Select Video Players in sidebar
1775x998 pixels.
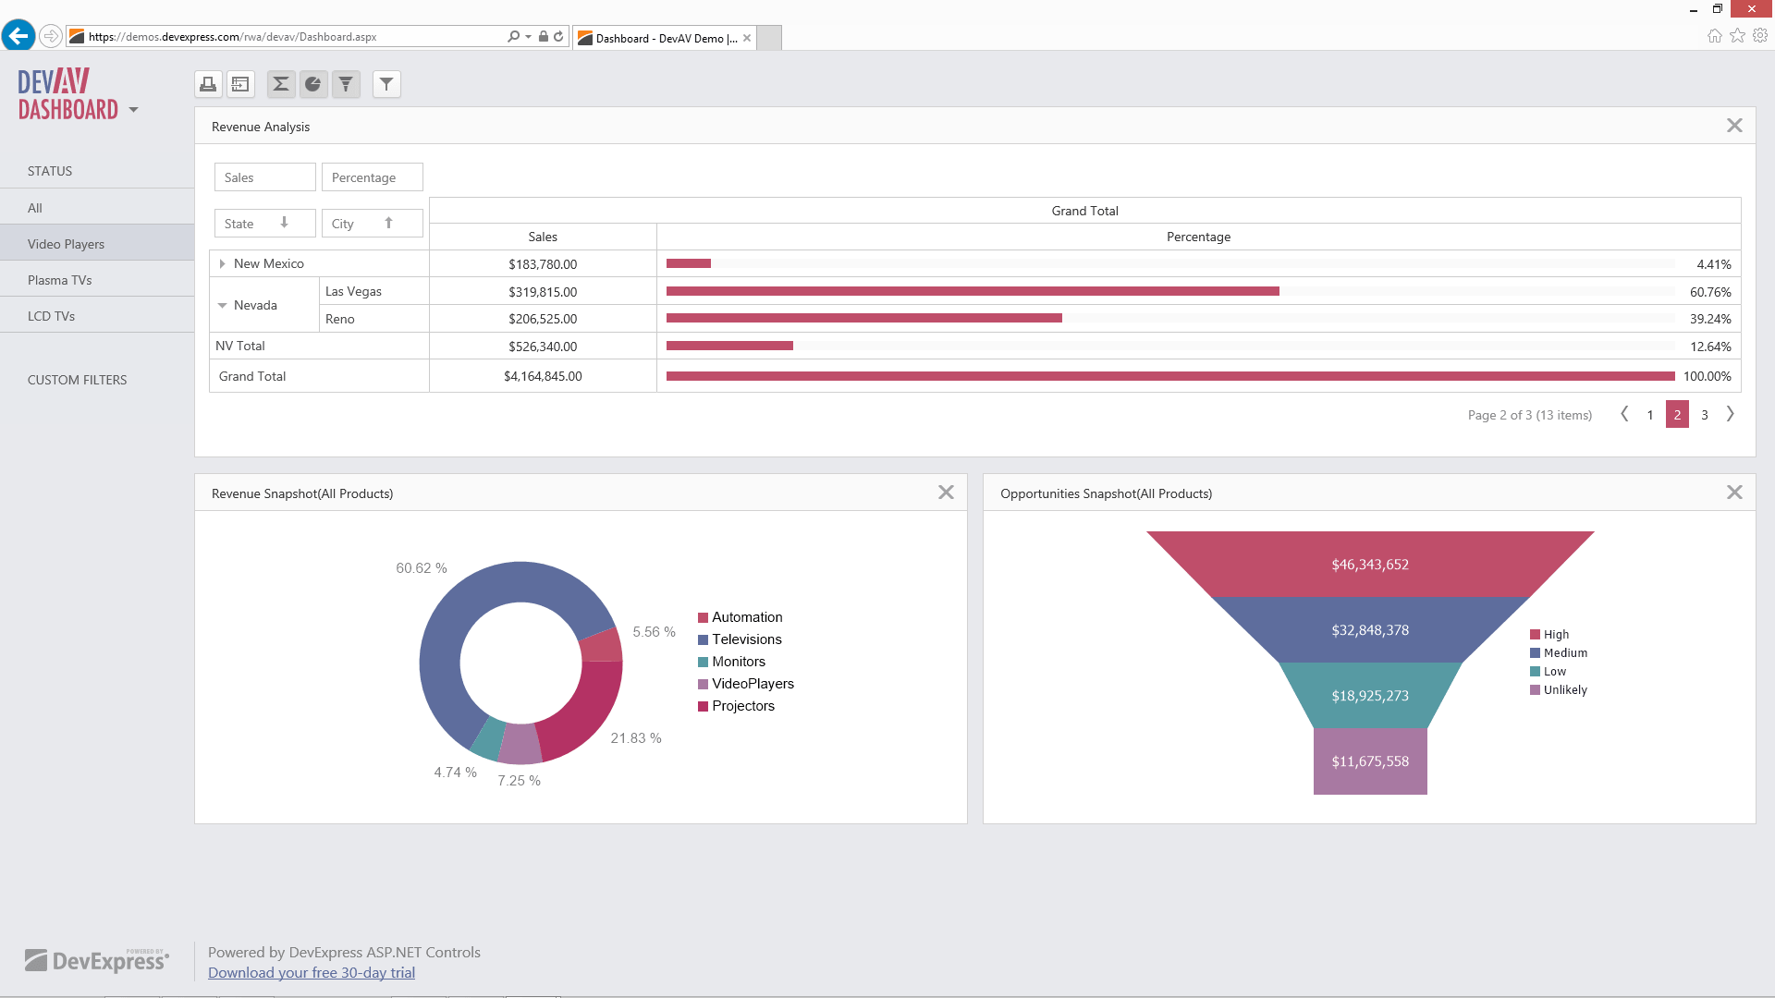(97, 244)
